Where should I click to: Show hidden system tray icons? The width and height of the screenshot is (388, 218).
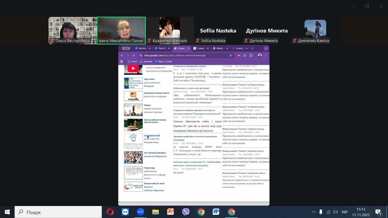313,212
